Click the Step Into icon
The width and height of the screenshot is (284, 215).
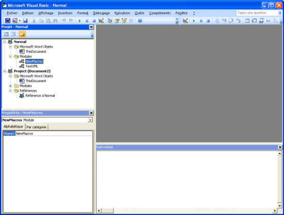tap(224, 21)
